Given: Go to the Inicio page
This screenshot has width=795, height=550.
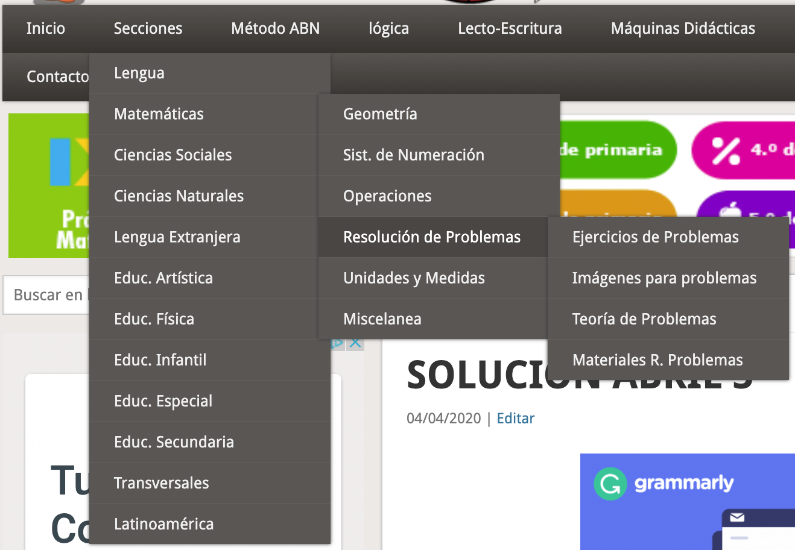Looking at the screenshot, I should (46, 28).
